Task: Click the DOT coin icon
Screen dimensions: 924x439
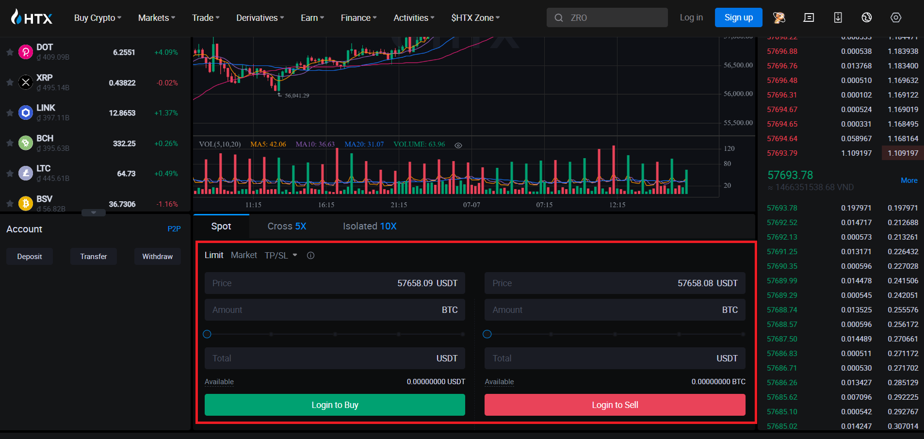Action: coord(25,52)
